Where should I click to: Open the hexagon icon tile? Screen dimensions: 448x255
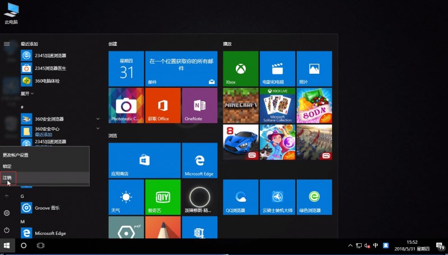pyautogui.click(x=126, y=228)
